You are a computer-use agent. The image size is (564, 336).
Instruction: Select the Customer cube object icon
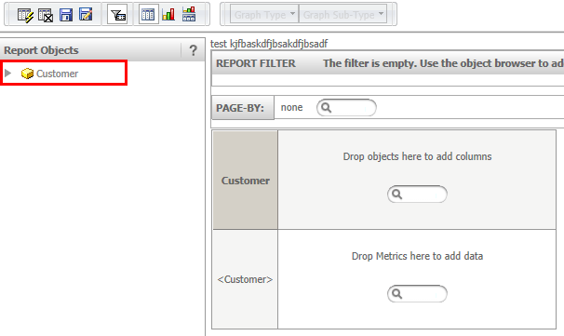pos(27,74)
